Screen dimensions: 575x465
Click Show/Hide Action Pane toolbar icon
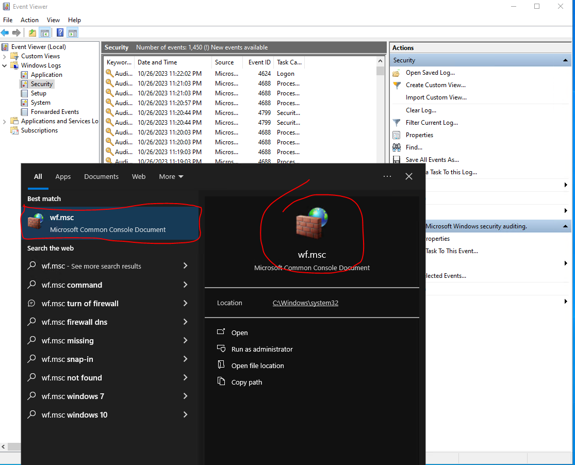point(73,32)
